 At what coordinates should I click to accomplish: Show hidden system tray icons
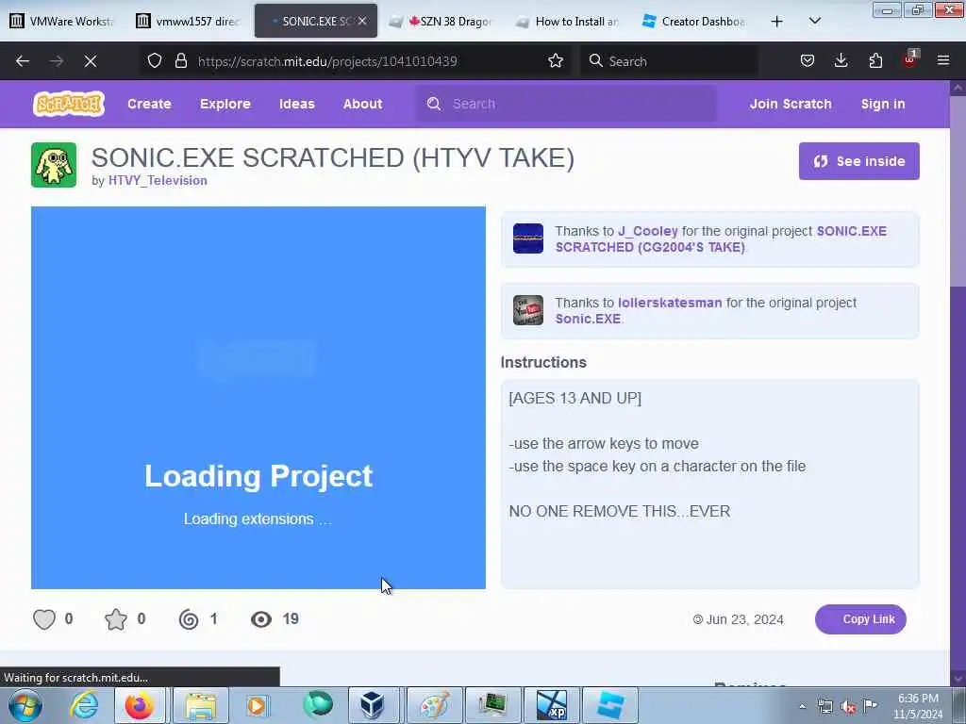click(x=802, y=707)
